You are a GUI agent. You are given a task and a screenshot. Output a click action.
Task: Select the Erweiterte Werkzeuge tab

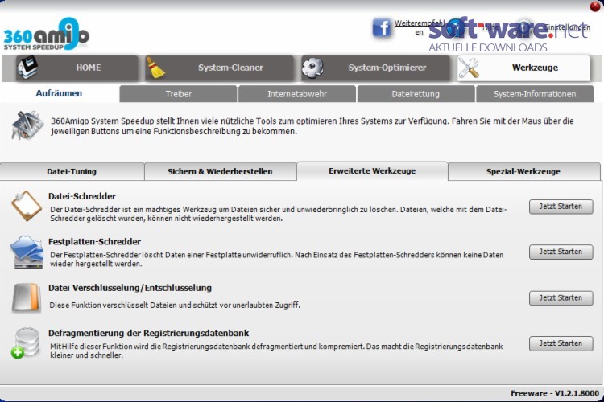[372, 170]
